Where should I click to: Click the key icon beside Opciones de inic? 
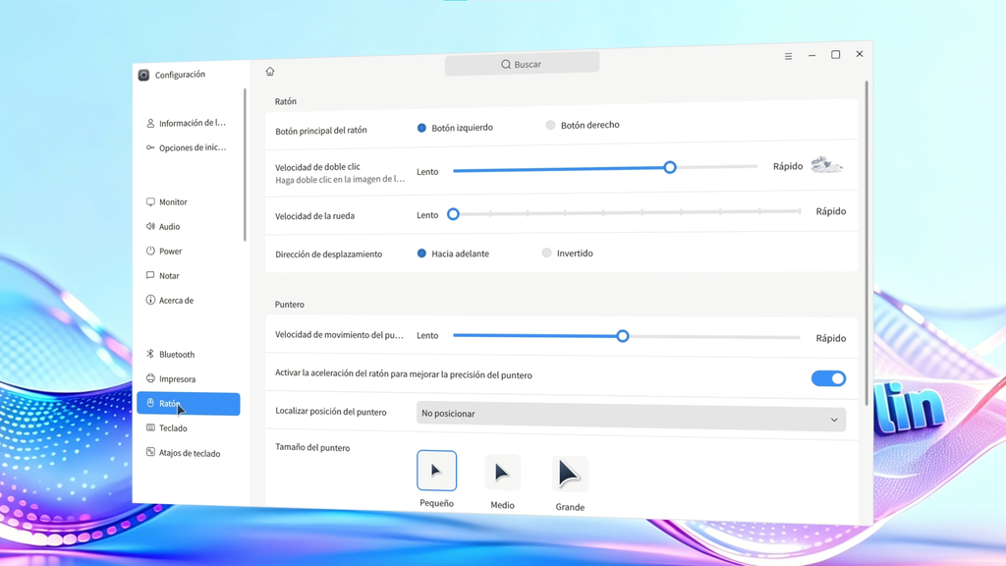pos(150,147)
